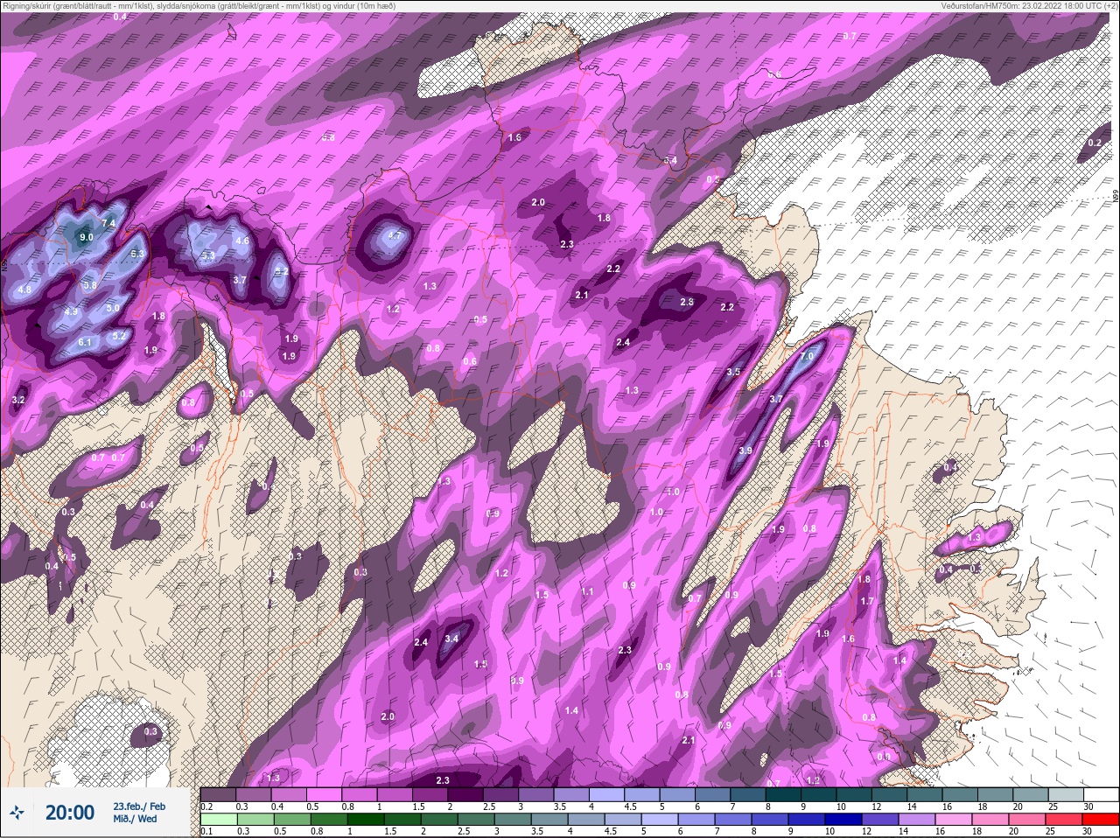Click bright pink upper-row swatch between 0.5 and 0.8

(325, 794)
